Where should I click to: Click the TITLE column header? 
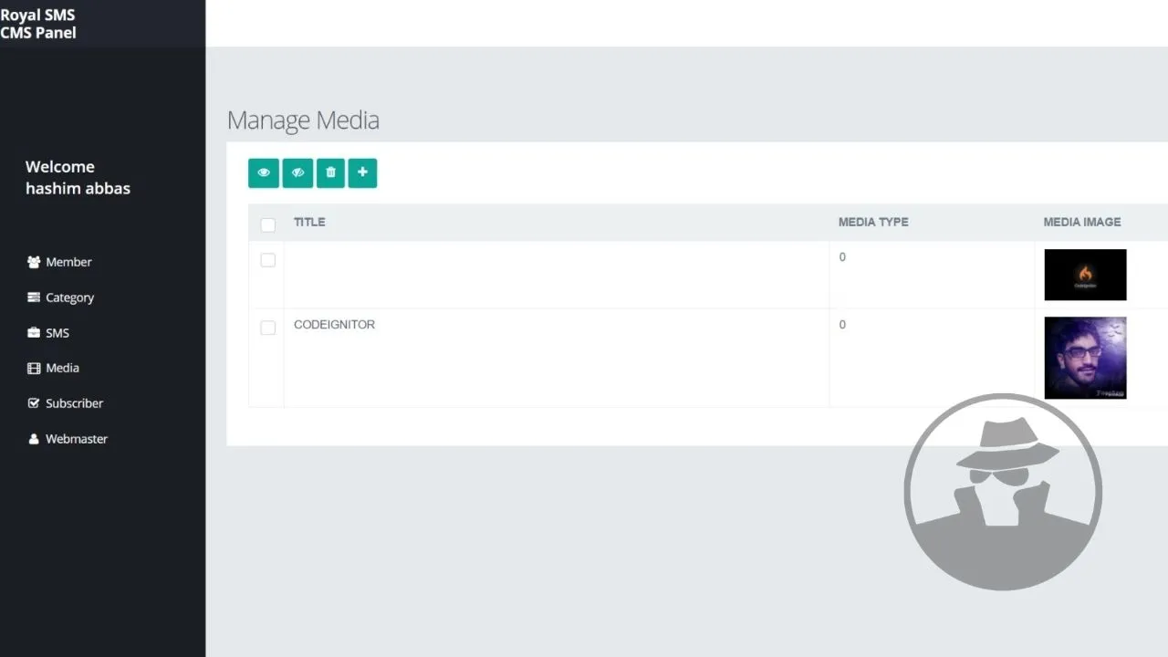(309, 222)
